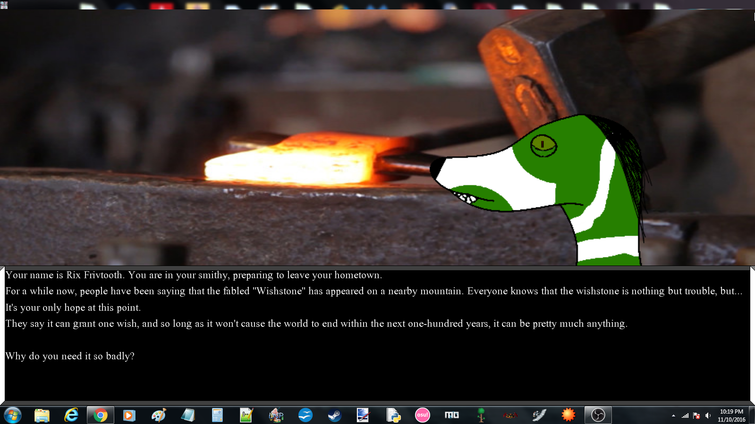The width and height of the screenshot is (755, 424).
Task: Show hidden system tray icons
Action: click(673, 416)
